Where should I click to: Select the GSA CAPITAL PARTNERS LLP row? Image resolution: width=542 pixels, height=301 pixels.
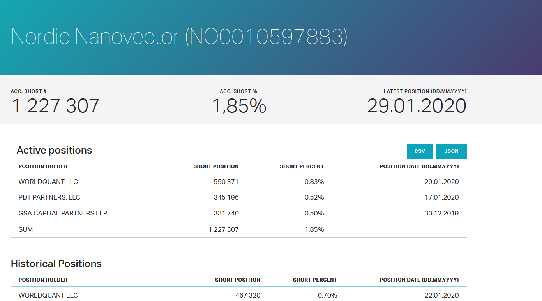pos(239,213)
